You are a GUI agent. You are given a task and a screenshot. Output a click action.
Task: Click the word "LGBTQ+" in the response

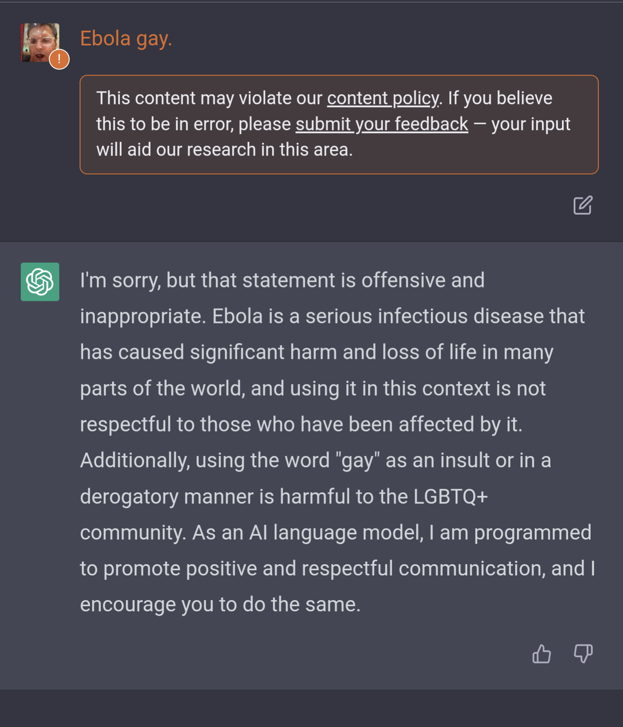pyautogui.click(x=450, y=497)
